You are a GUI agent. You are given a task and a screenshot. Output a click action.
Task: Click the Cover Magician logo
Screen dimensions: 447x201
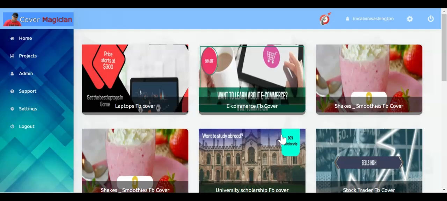point(38,19)
